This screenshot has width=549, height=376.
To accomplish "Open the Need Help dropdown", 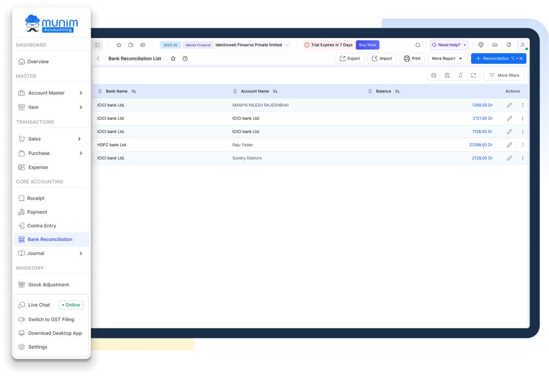I will pos(449,45).
